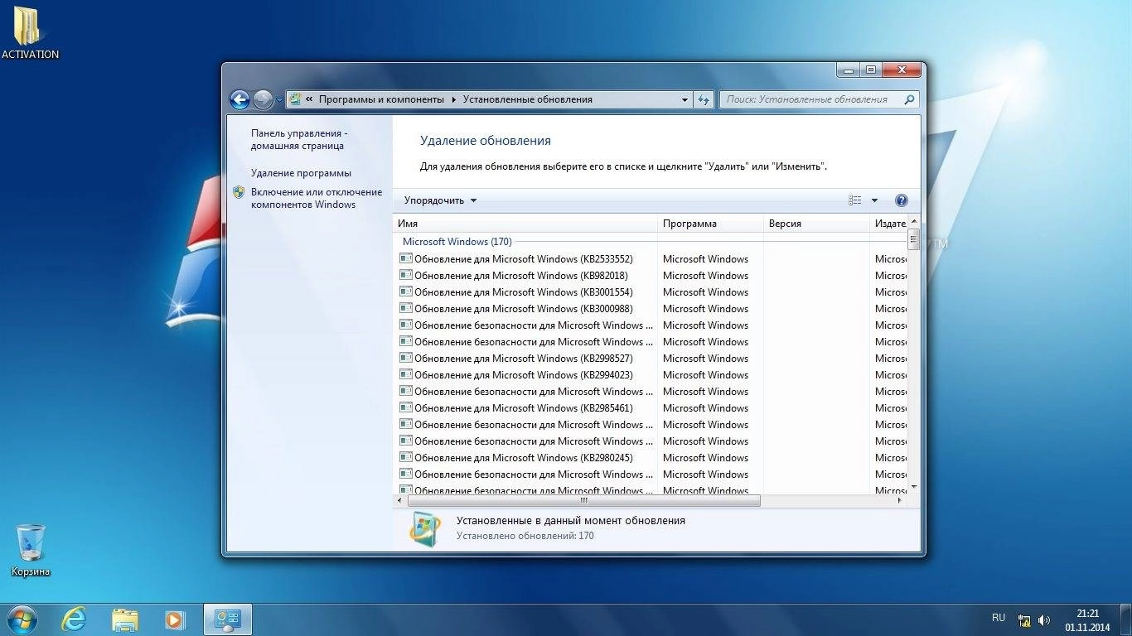The height and width of the screenshot is (636, 1132).
Task: Sort by the Программа column header
Action: coord(711,224)
